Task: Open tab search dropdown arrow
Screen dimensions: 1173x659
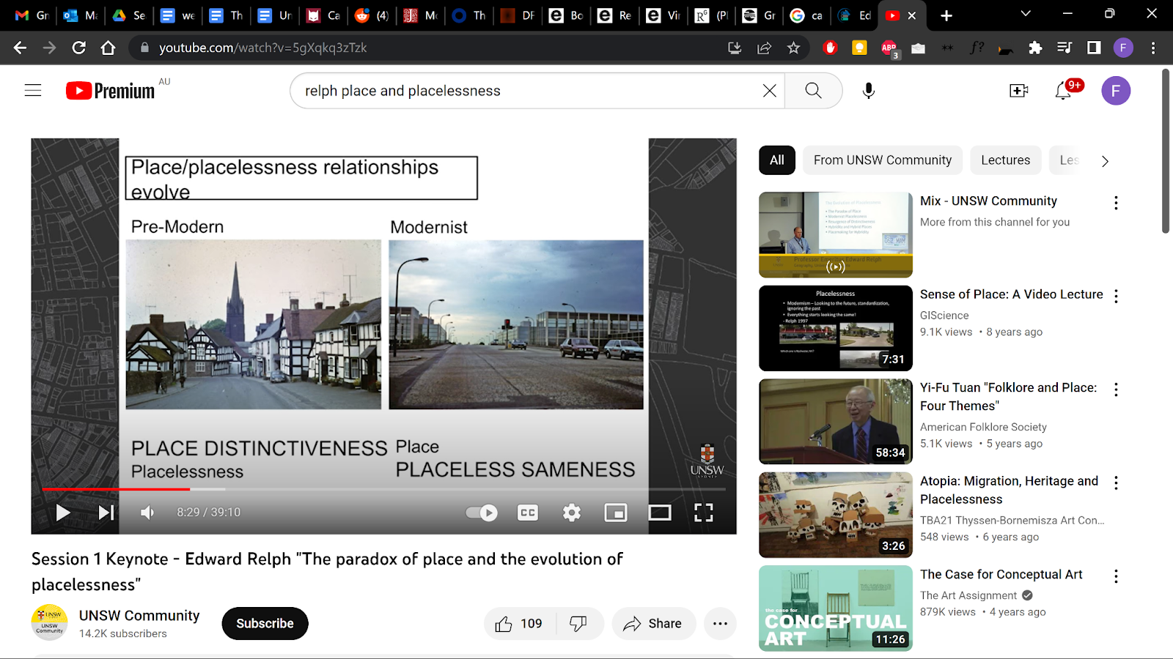Action: pos(1026,14)
